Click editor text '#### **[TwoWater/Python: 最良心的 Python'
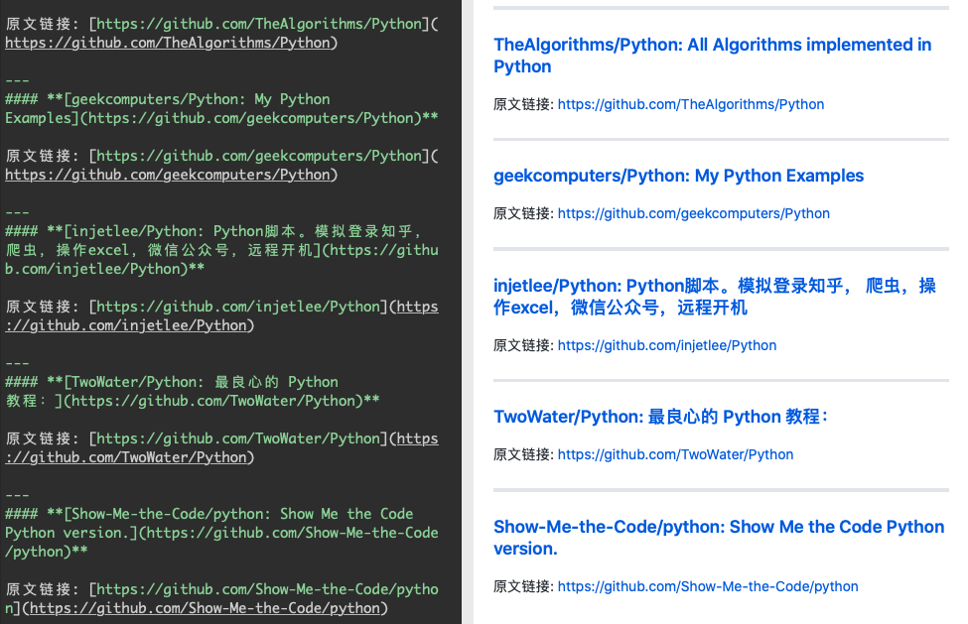 click(x=172, y=382)
